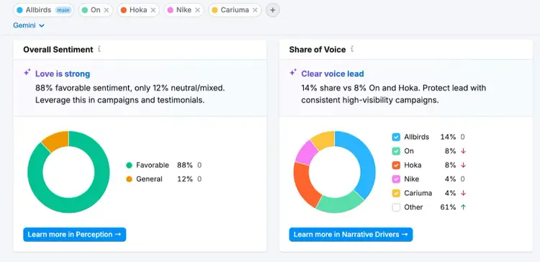Click the main badge on Allbirds chip
540x262 pixels.
[x=63, y=10]
